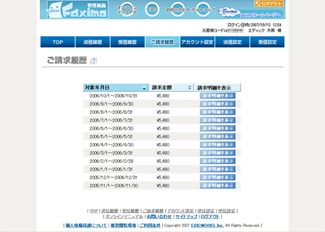325x232 pixels.
Task: Open the 受信設定 tab
Action: tap(267, 42)
